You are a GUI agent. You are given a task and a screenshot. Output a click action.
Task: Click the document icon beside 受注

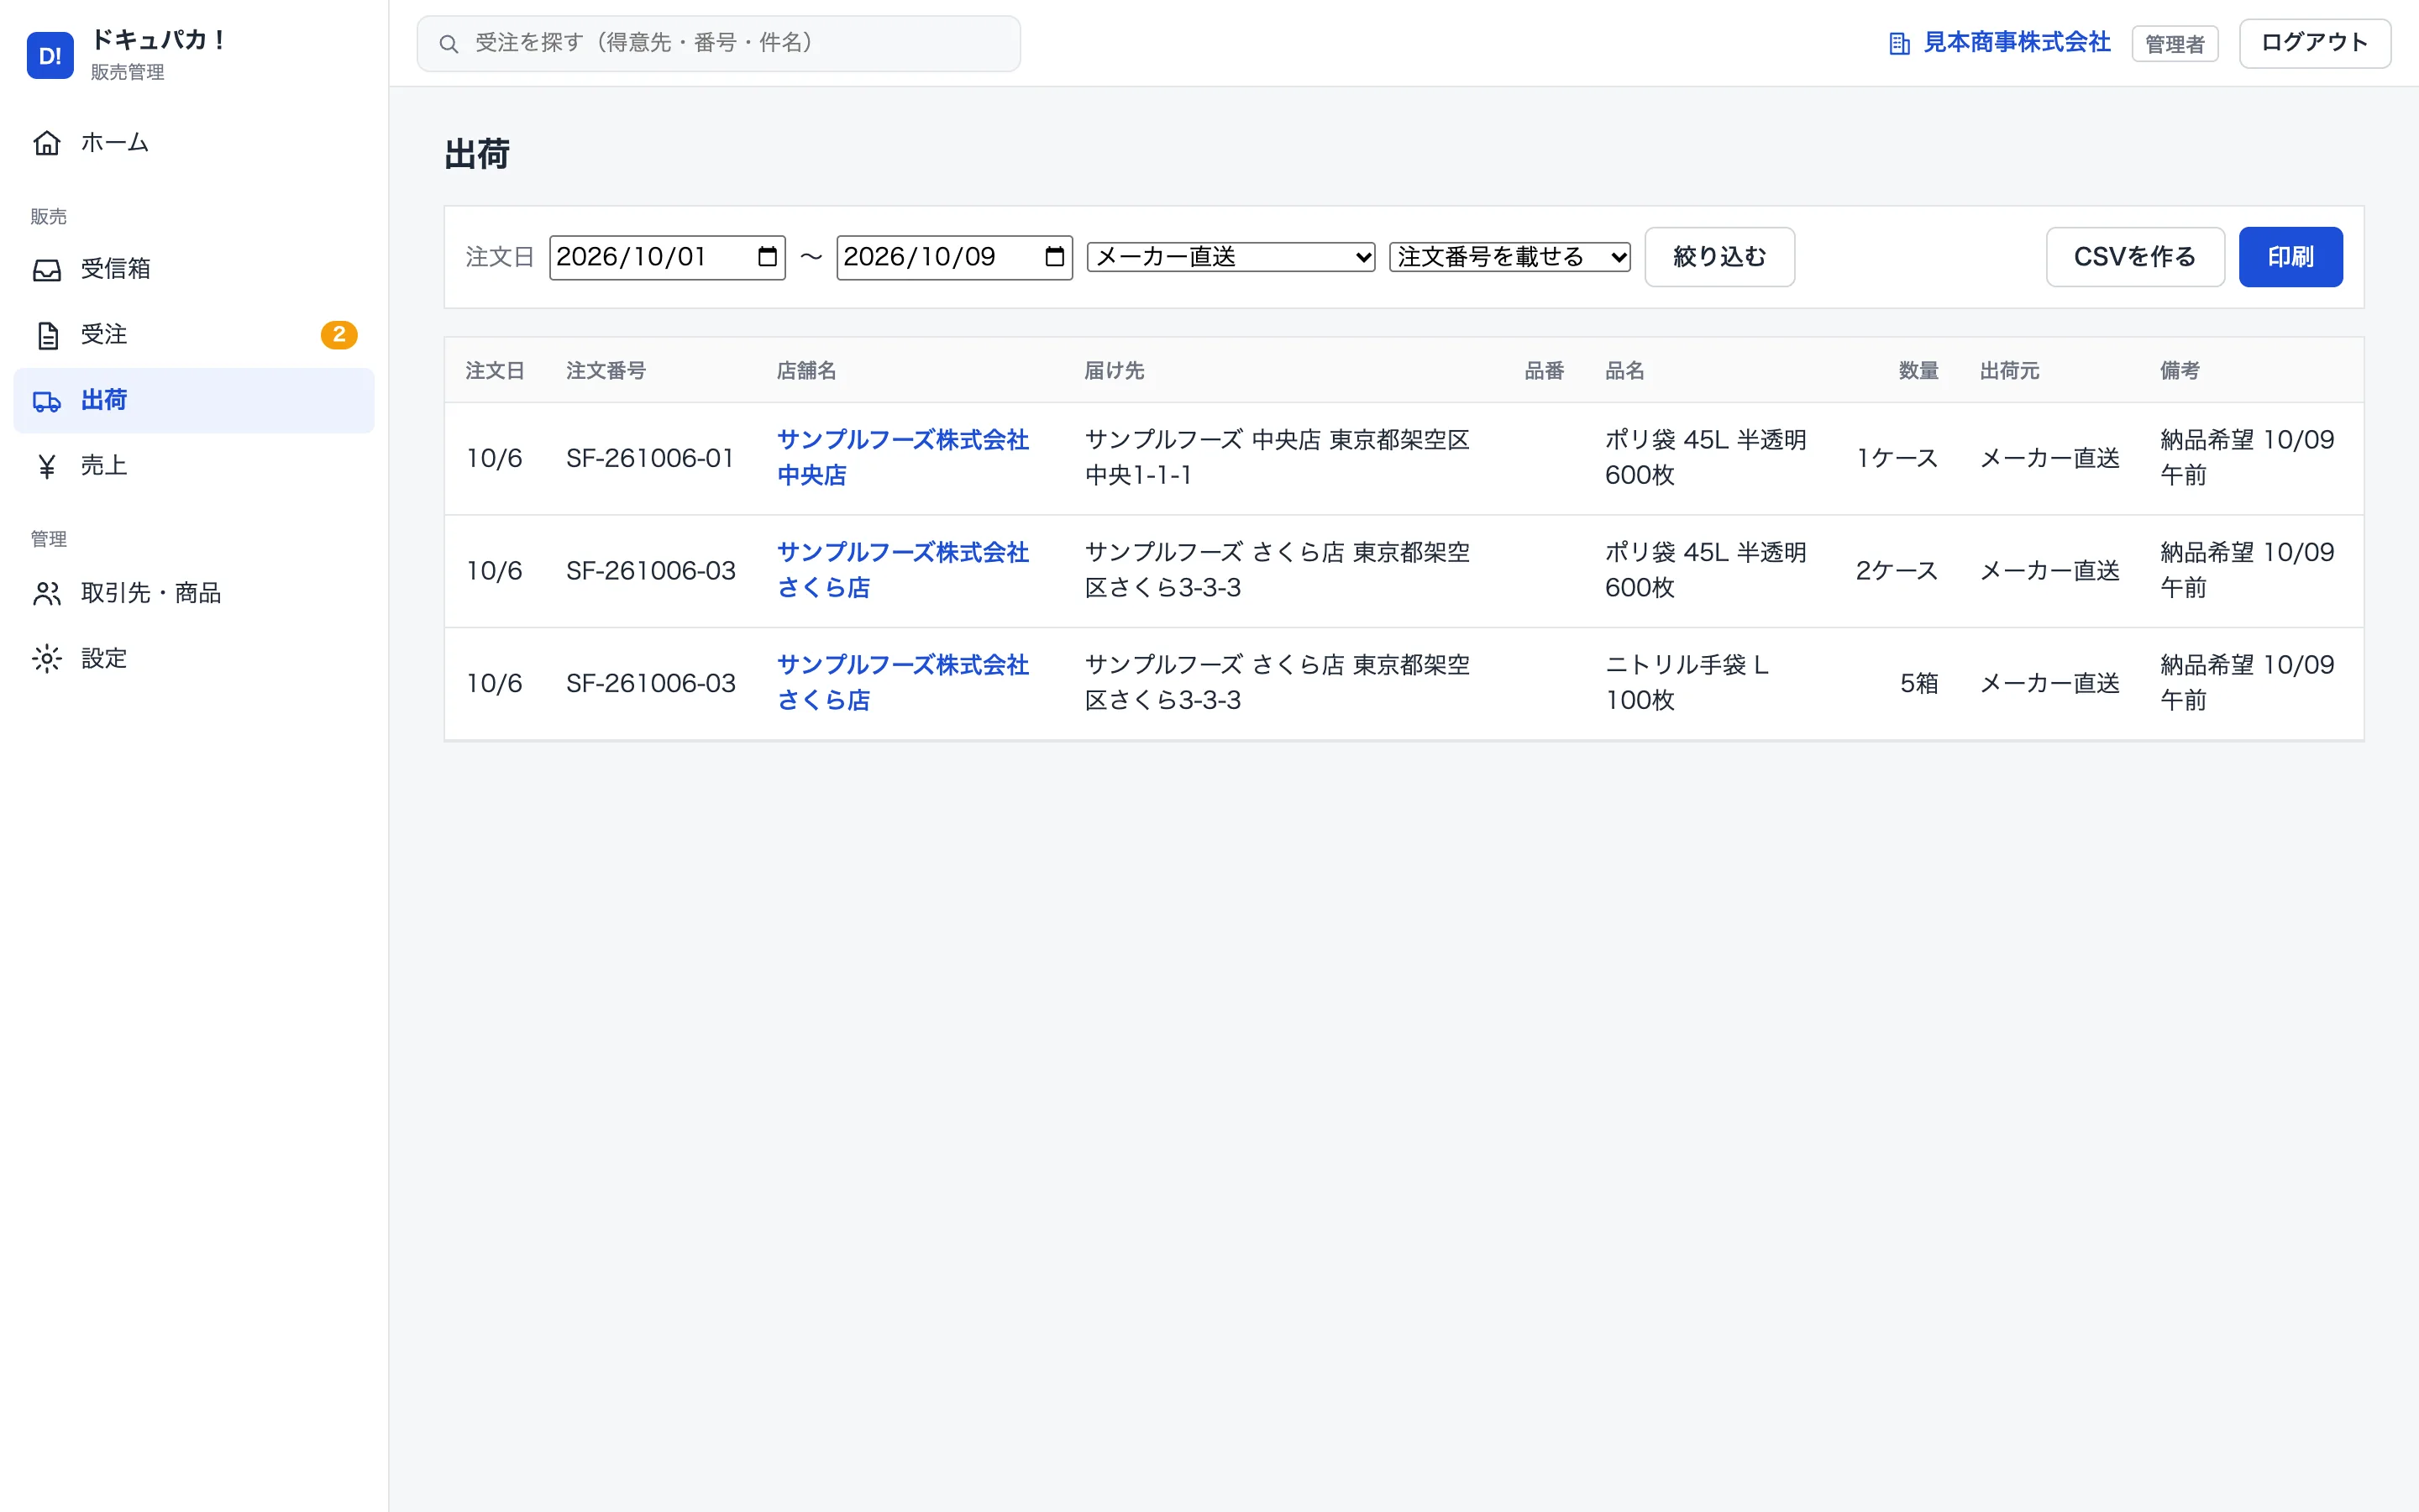click(47, 335)
